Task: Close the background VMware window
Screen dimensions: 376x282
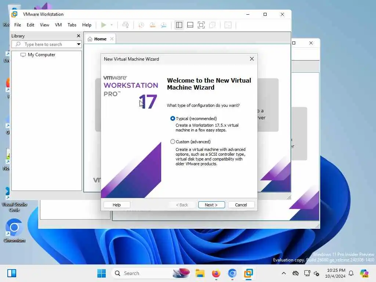Action: click(311, 43)
